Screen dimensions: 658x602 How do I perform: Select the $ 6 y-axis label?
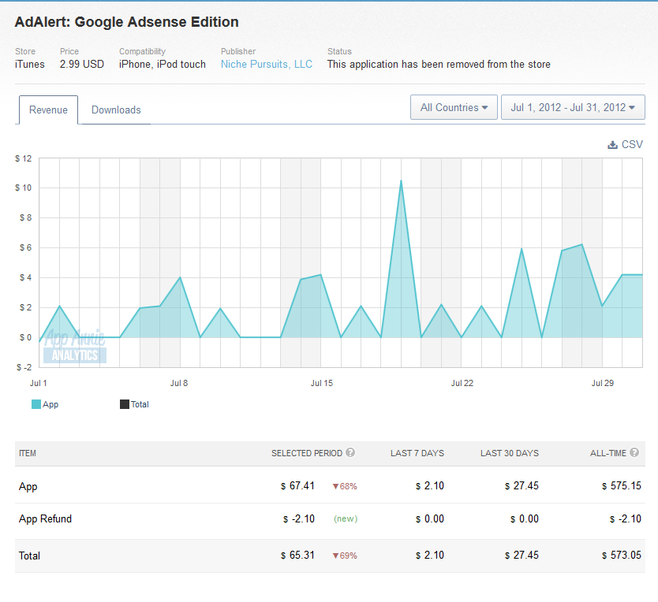pos(25,247)
